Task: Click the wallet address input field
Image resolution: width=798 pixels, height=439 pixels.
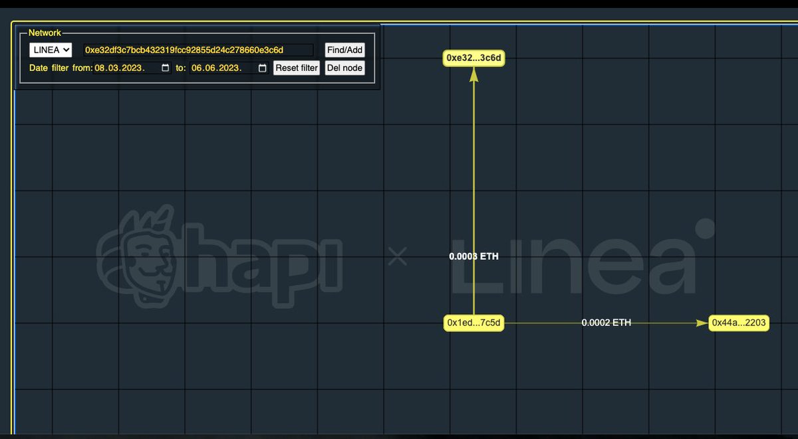Action: (x=198, y=50)
